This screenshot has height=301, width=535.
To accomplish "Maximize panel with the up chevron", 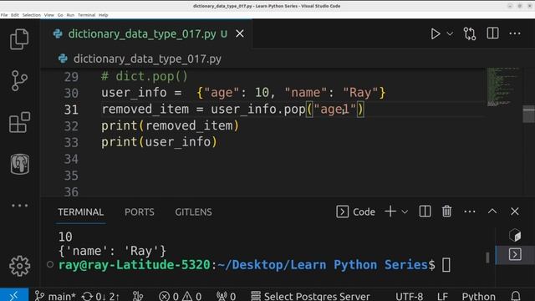I will 492,212.
